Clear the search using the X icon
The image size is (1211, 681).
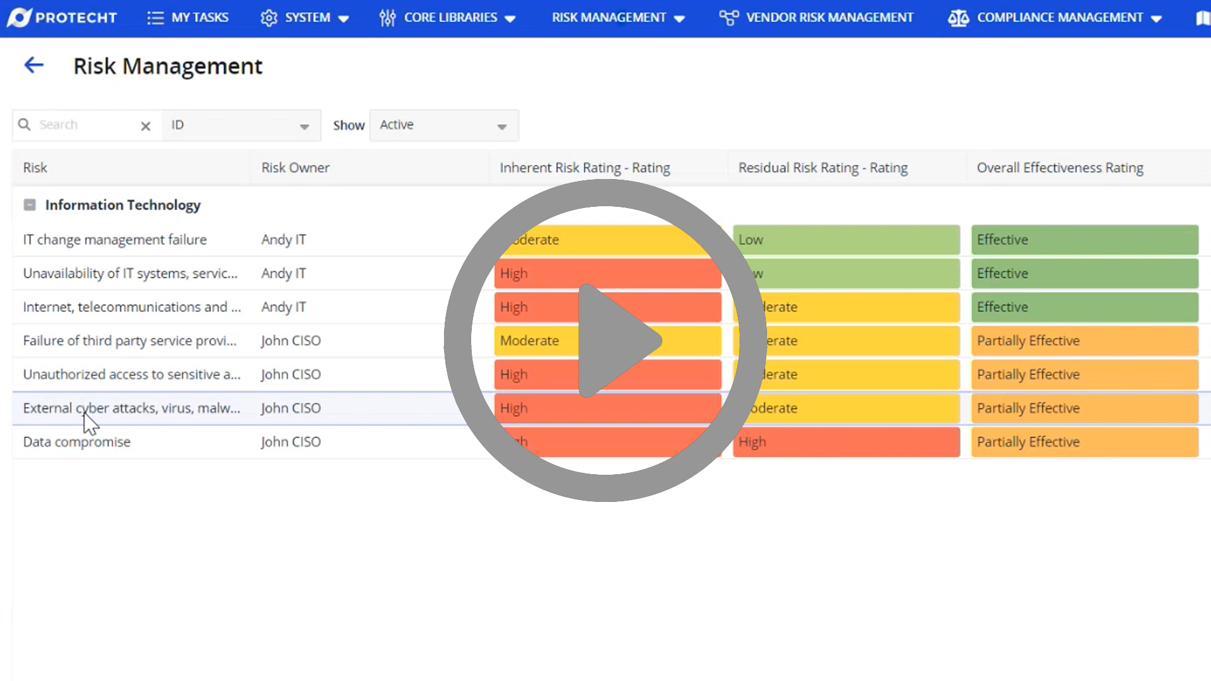(146, 125)
